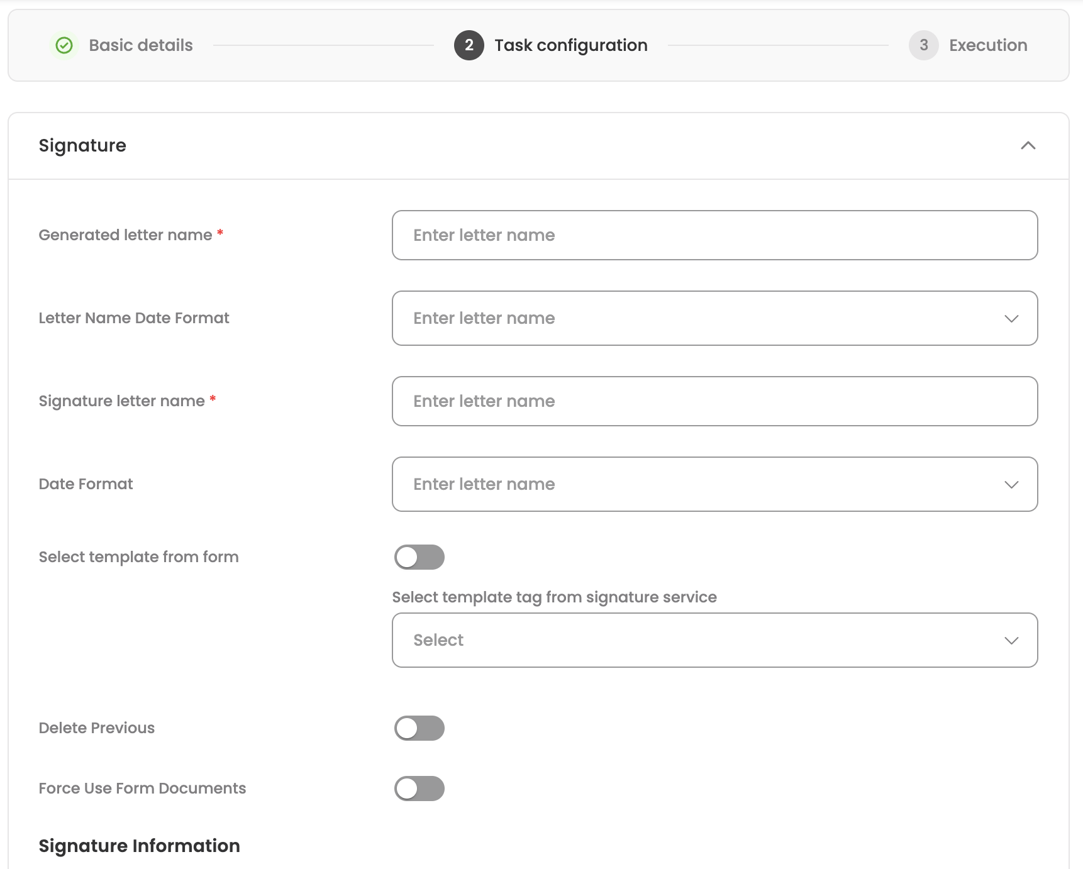
Task: Click the step 3 Execution circle
Action: pyautogui.click(x=923, y=45)
